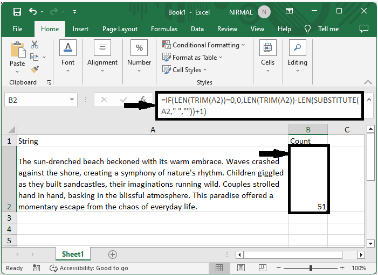Screen dimensions: 378x275
Task: Click the zoom slider handle
Action: point(311,268)
